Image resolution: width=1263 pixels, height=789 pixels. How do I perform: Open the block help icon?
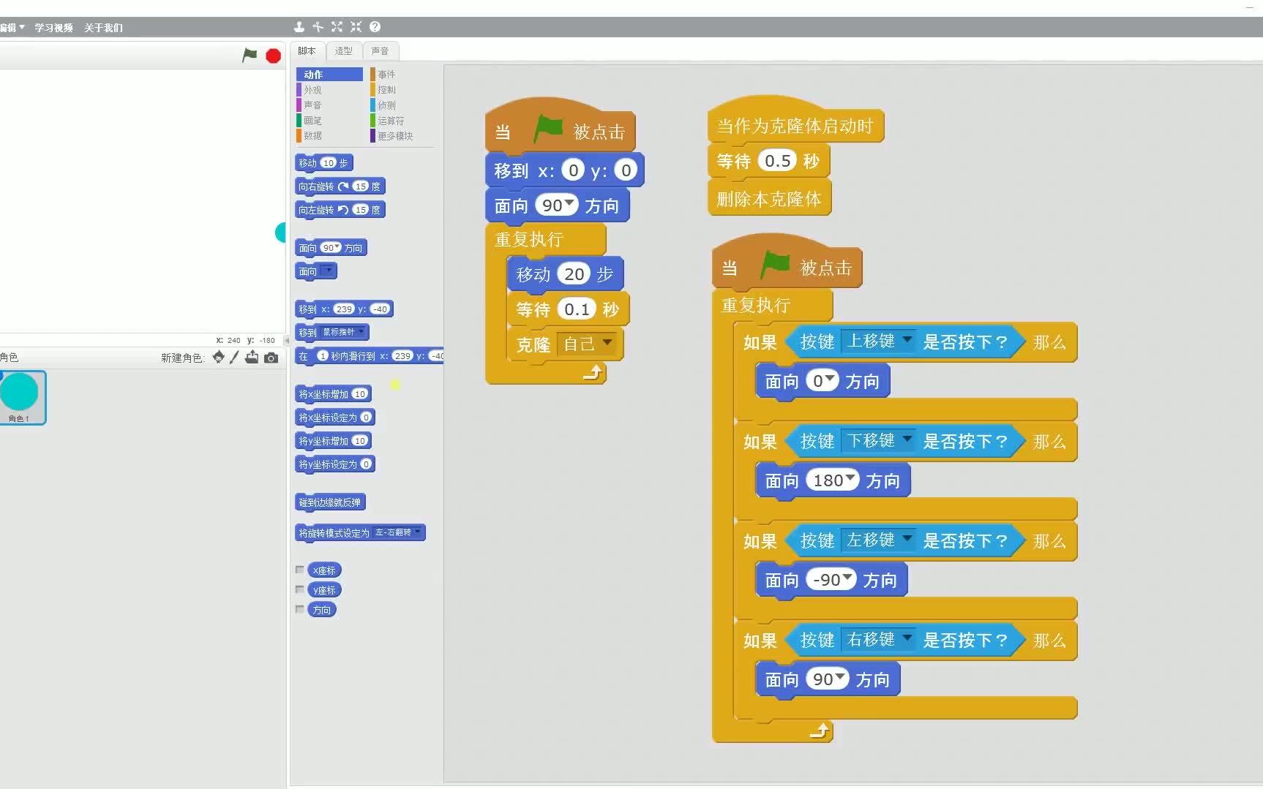(x=375, y=27)
